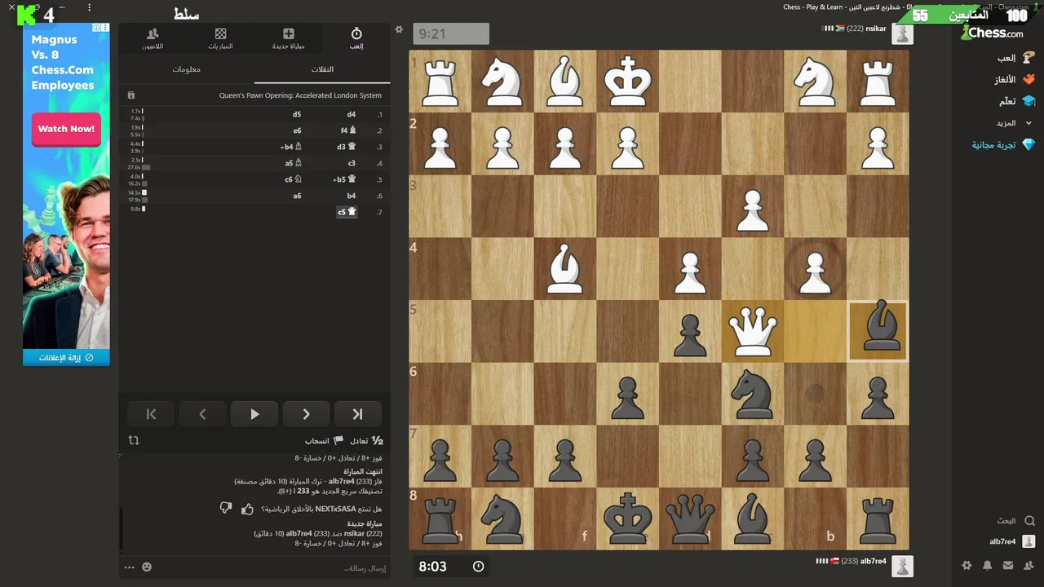1044x587 pixels.
Task: Give thumbs up for opponent sportsmanship
Action: (247, 509)
